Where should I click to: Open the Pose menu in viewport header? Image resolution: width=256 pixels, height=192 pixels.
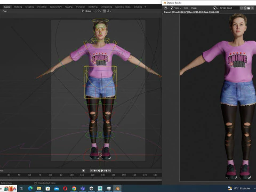click(5, 11)
